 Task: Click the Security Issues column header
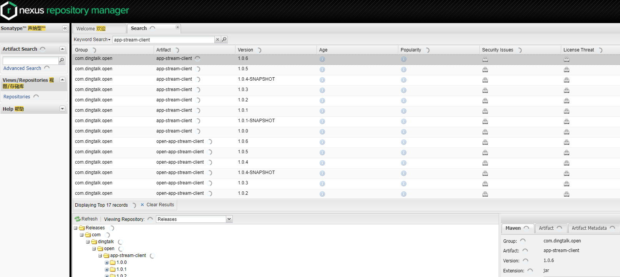coord(520,50)
